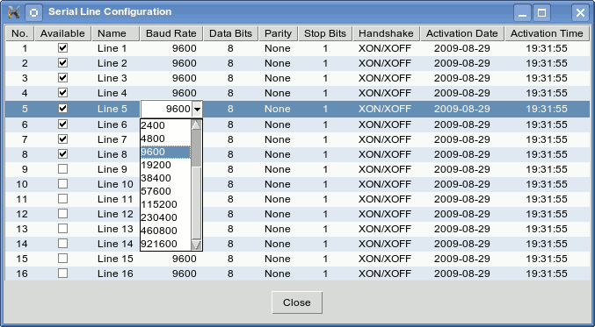Click the X11 application icon in title bar
595x327 pixels.
[x=14, y=12]
